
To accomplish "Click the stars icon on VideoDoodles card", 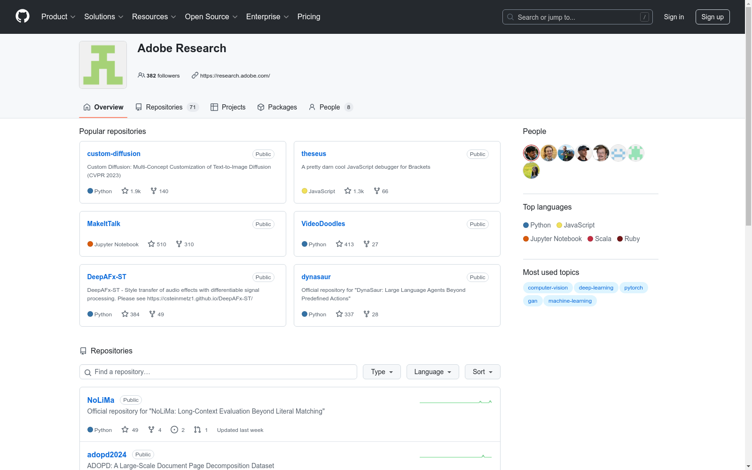I will tap(339, 244).
